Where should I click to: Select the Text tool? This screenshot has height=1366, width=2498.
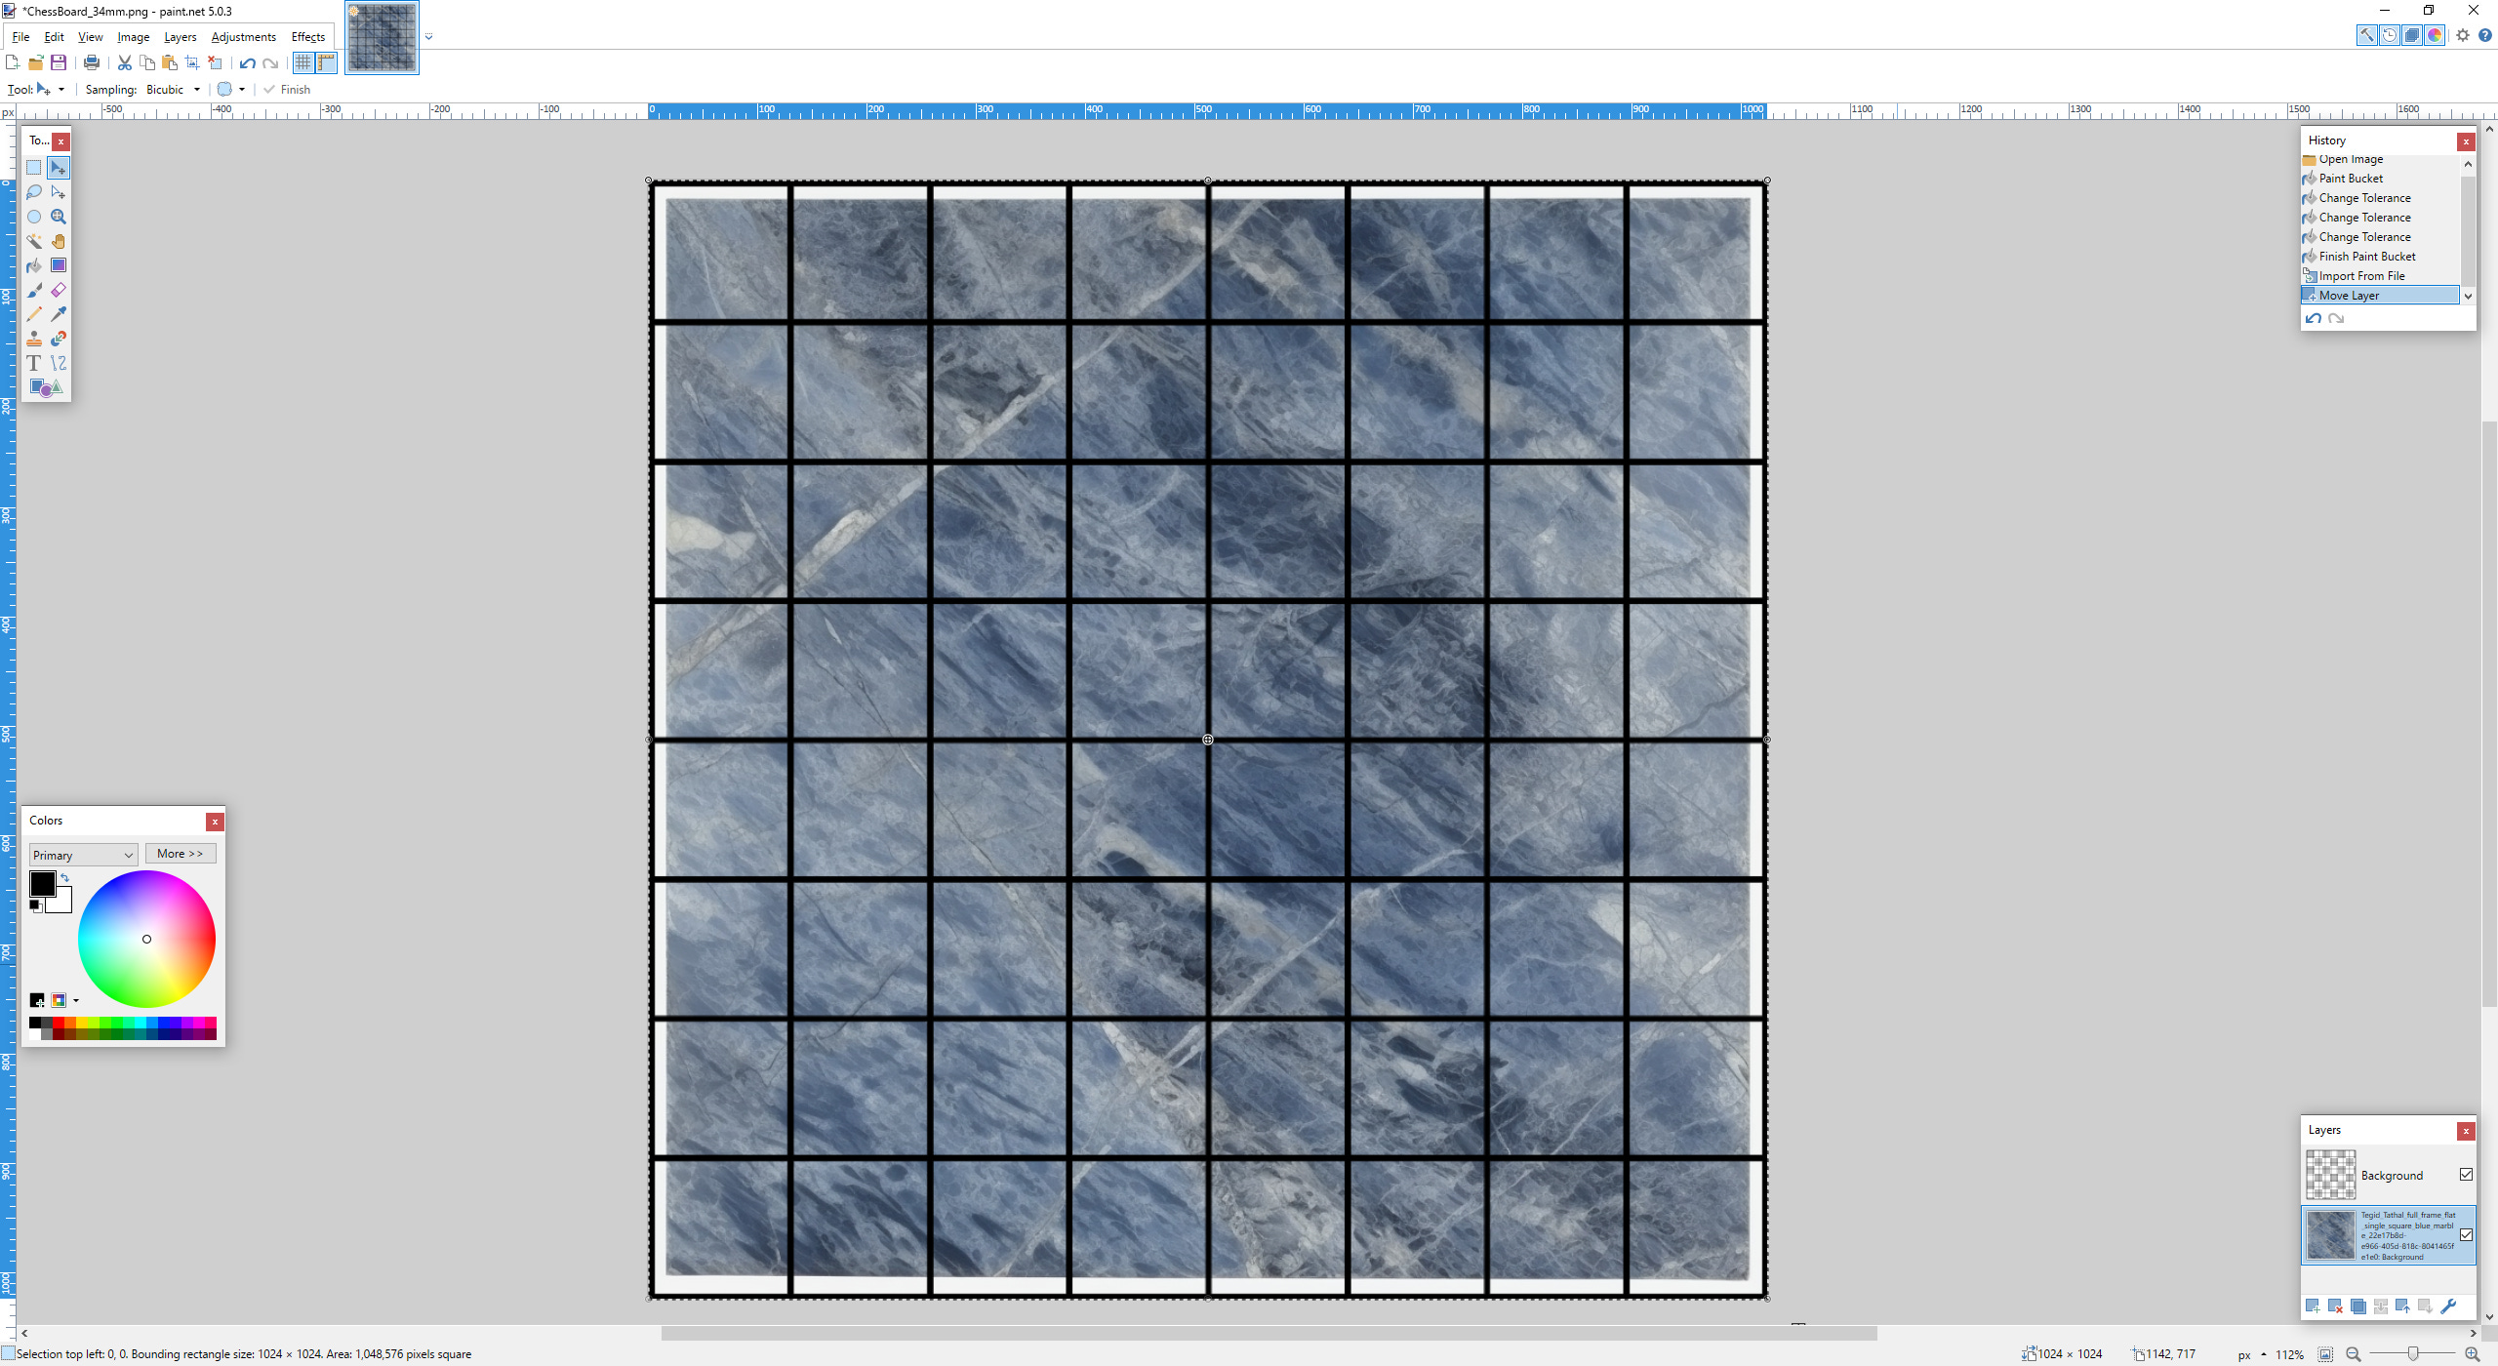34,362
